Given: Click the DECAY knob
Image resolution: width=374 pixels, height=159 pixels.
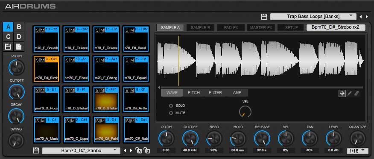Looking at the screenshot, I should pos(17,116).
